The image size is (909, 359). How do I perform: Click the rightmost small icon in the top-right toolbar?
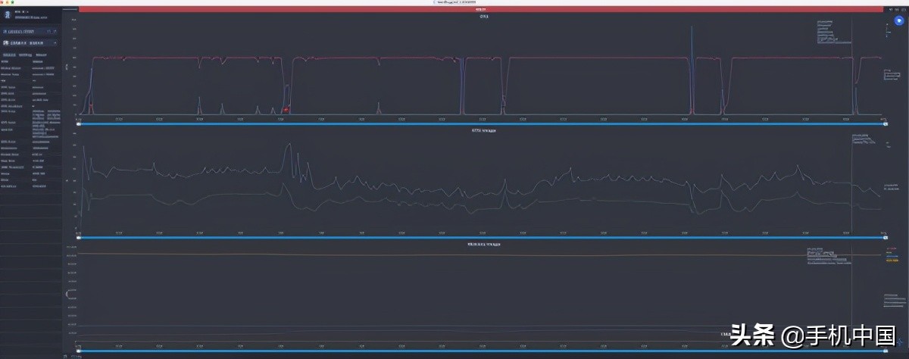click(902, 10)
